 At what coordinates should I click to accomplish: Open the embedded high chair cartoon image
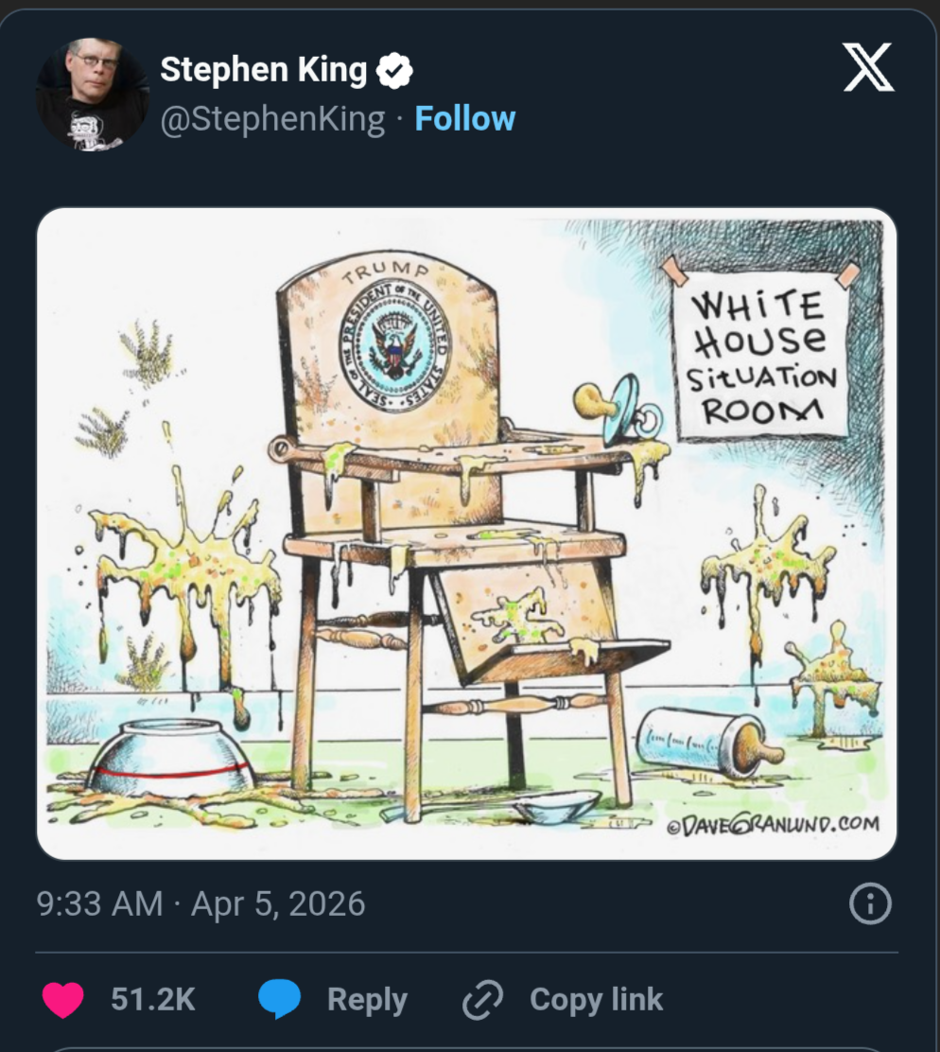[x=466, y=533]
